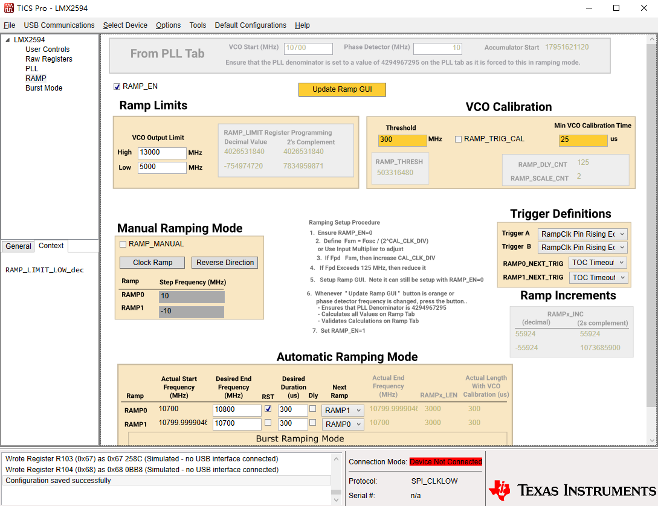
Task: Click RAMP1 Step Frequency field
Action: coord(192,312)
